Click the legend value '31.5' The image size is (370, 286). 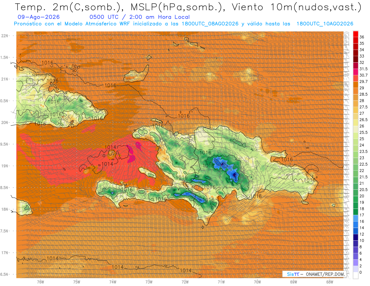click(x=364, y=69)
